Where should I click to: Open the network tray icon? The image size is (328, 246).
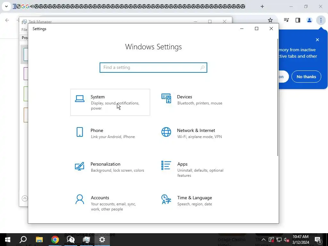click(x=279, y=240)
